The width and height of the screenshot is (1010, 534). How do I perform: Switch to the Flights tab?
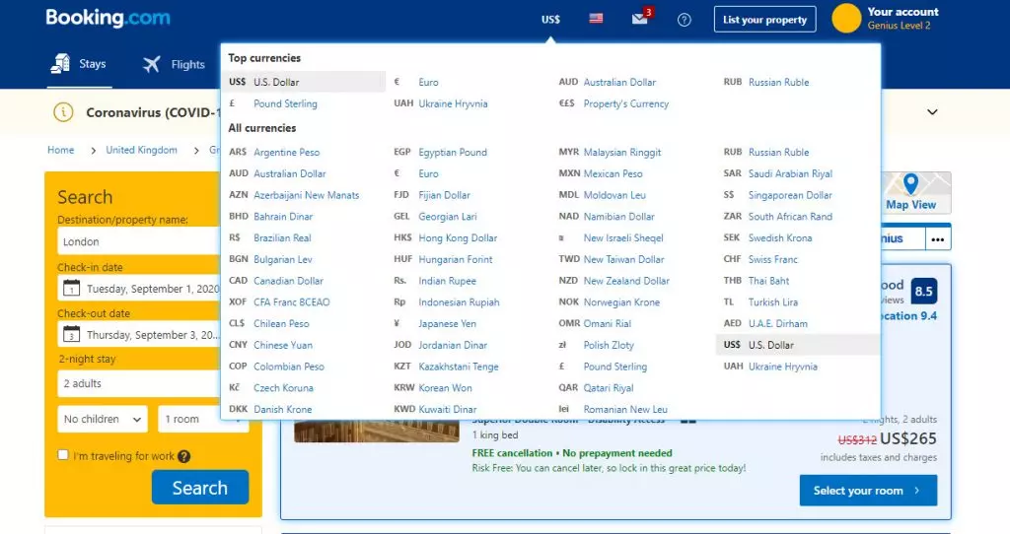174,64
